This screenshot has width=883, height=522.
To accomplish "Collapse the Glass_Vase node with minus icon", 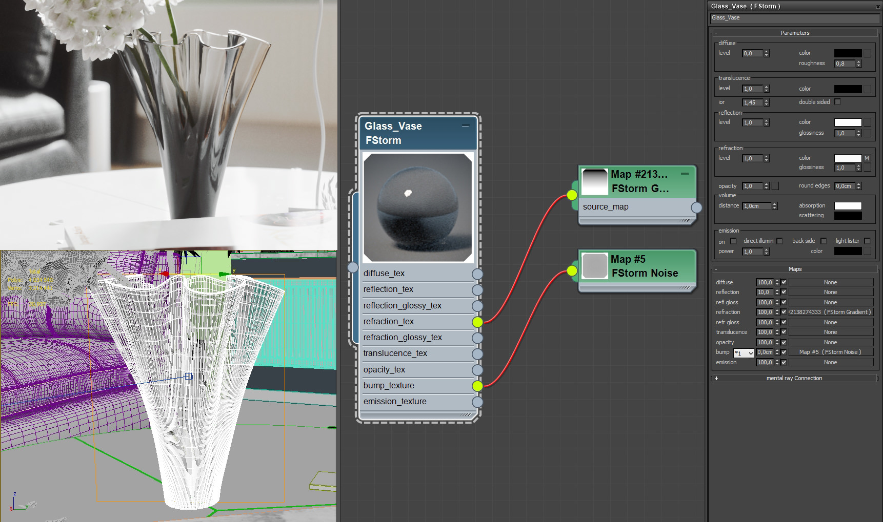I will (x=465, y=126).
